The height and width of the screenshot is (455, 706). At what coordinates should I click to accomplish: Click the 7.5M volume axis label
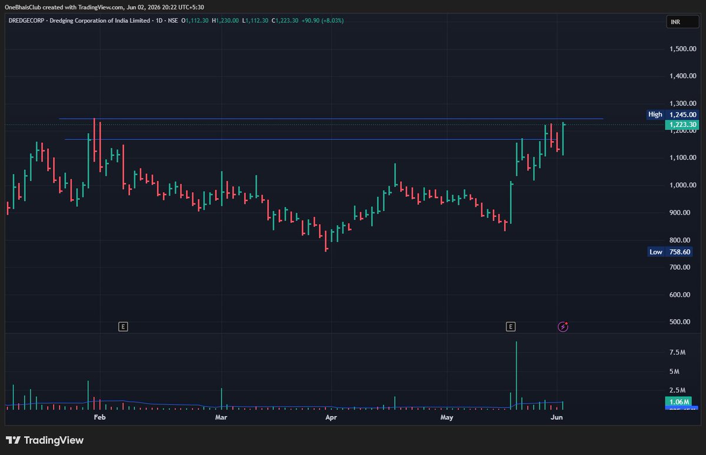678,352
